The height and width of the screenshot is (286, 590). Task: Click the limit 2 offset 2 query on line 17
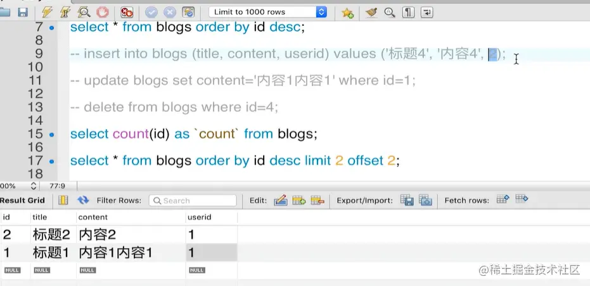coord(234,161)
